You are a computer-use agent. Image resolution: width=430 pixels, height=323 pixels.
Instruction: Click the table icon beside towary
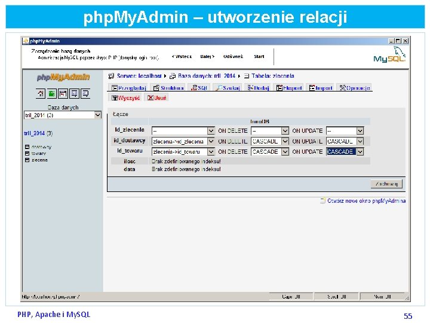(x=27, y=154)
